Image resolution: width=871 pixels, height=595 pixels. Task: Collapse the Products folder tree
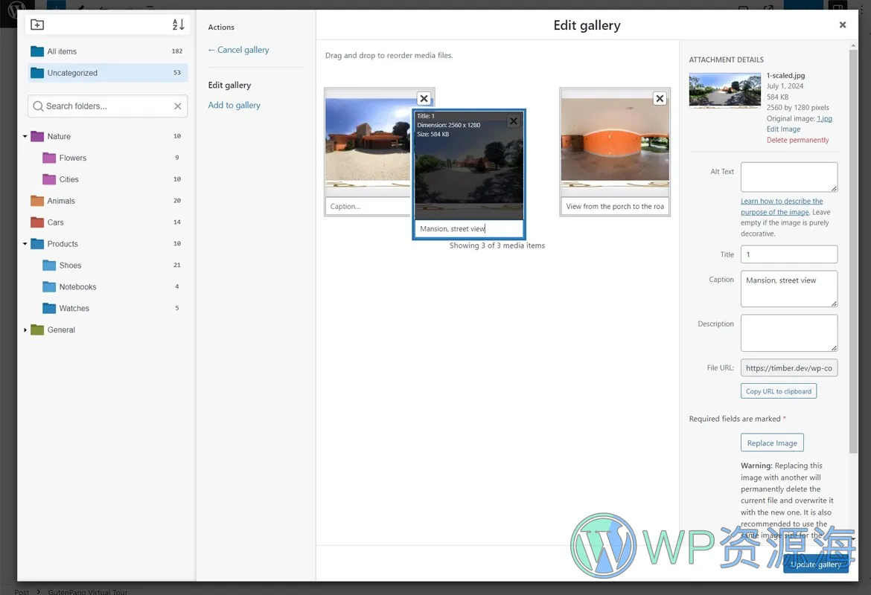25,244
